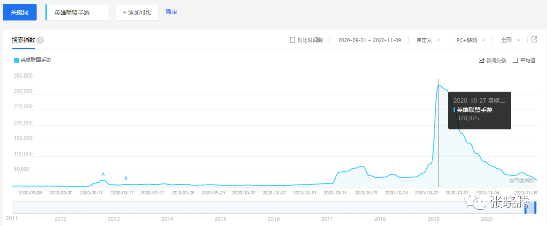Viewport: 547px width, 226px height.
Task: Click the export/share icon at top right
Action: point(534,40)
